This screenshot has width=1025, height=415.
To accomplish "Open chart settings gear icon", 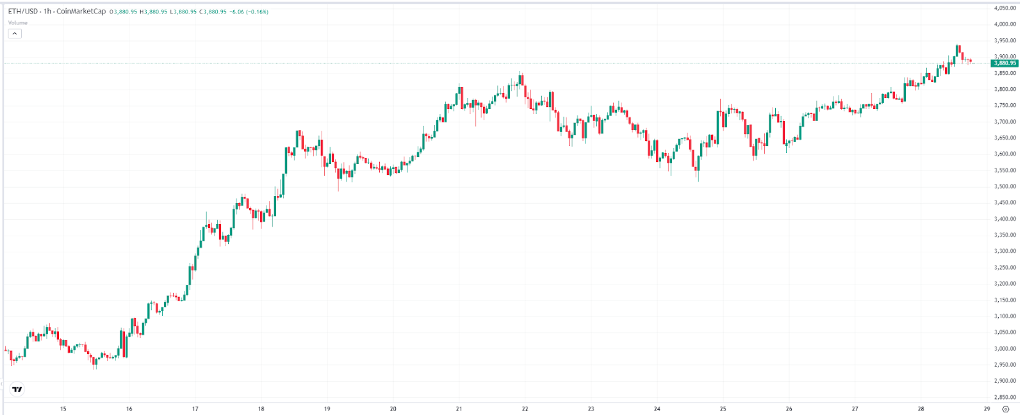I will pyautogui.click(x=1006, y=409).
